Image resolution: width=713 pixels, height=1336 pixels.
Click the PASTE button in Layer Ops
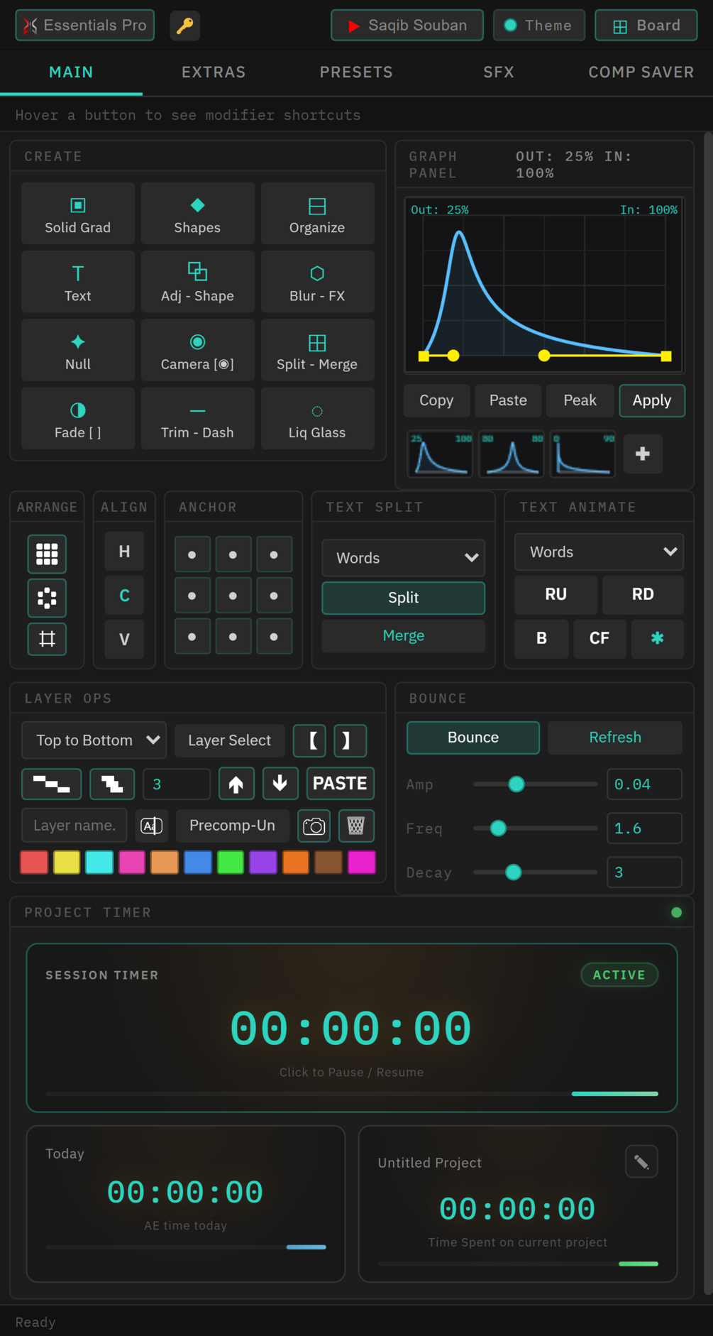[340, 784]
